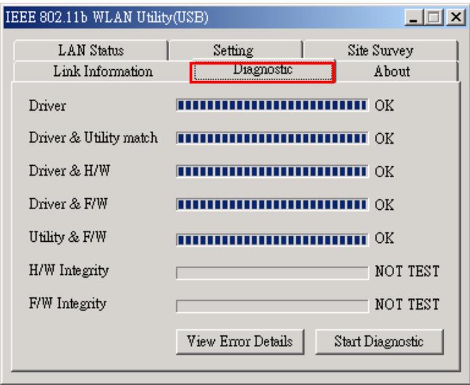Click the Driver label
Screen dimensions: 470x385
[47, 106]
